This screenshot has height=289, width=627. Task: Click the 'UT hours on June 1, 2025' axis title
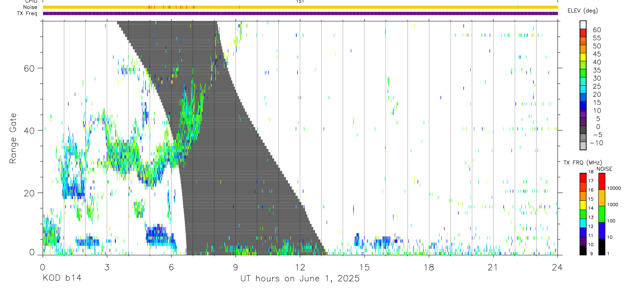click(300, 279)
